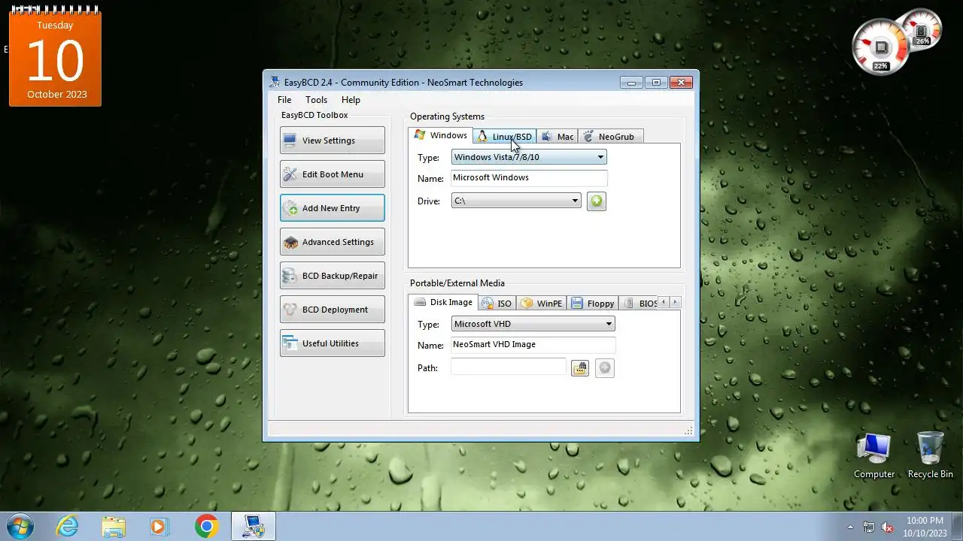Maximize the EasyBCD window
This screenshot has width=963, height=541.
(x=656, y=82)
